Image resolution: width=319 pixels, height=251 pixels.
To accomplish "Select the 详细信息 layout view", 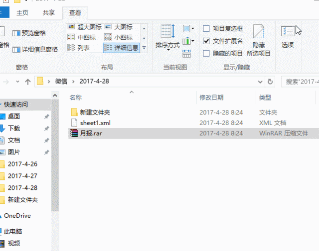I will [121, 48].
